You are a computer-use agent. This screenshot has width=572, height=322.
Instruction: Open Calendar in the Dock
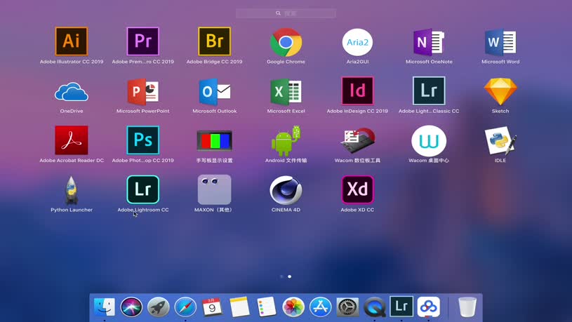coord(212,307)
